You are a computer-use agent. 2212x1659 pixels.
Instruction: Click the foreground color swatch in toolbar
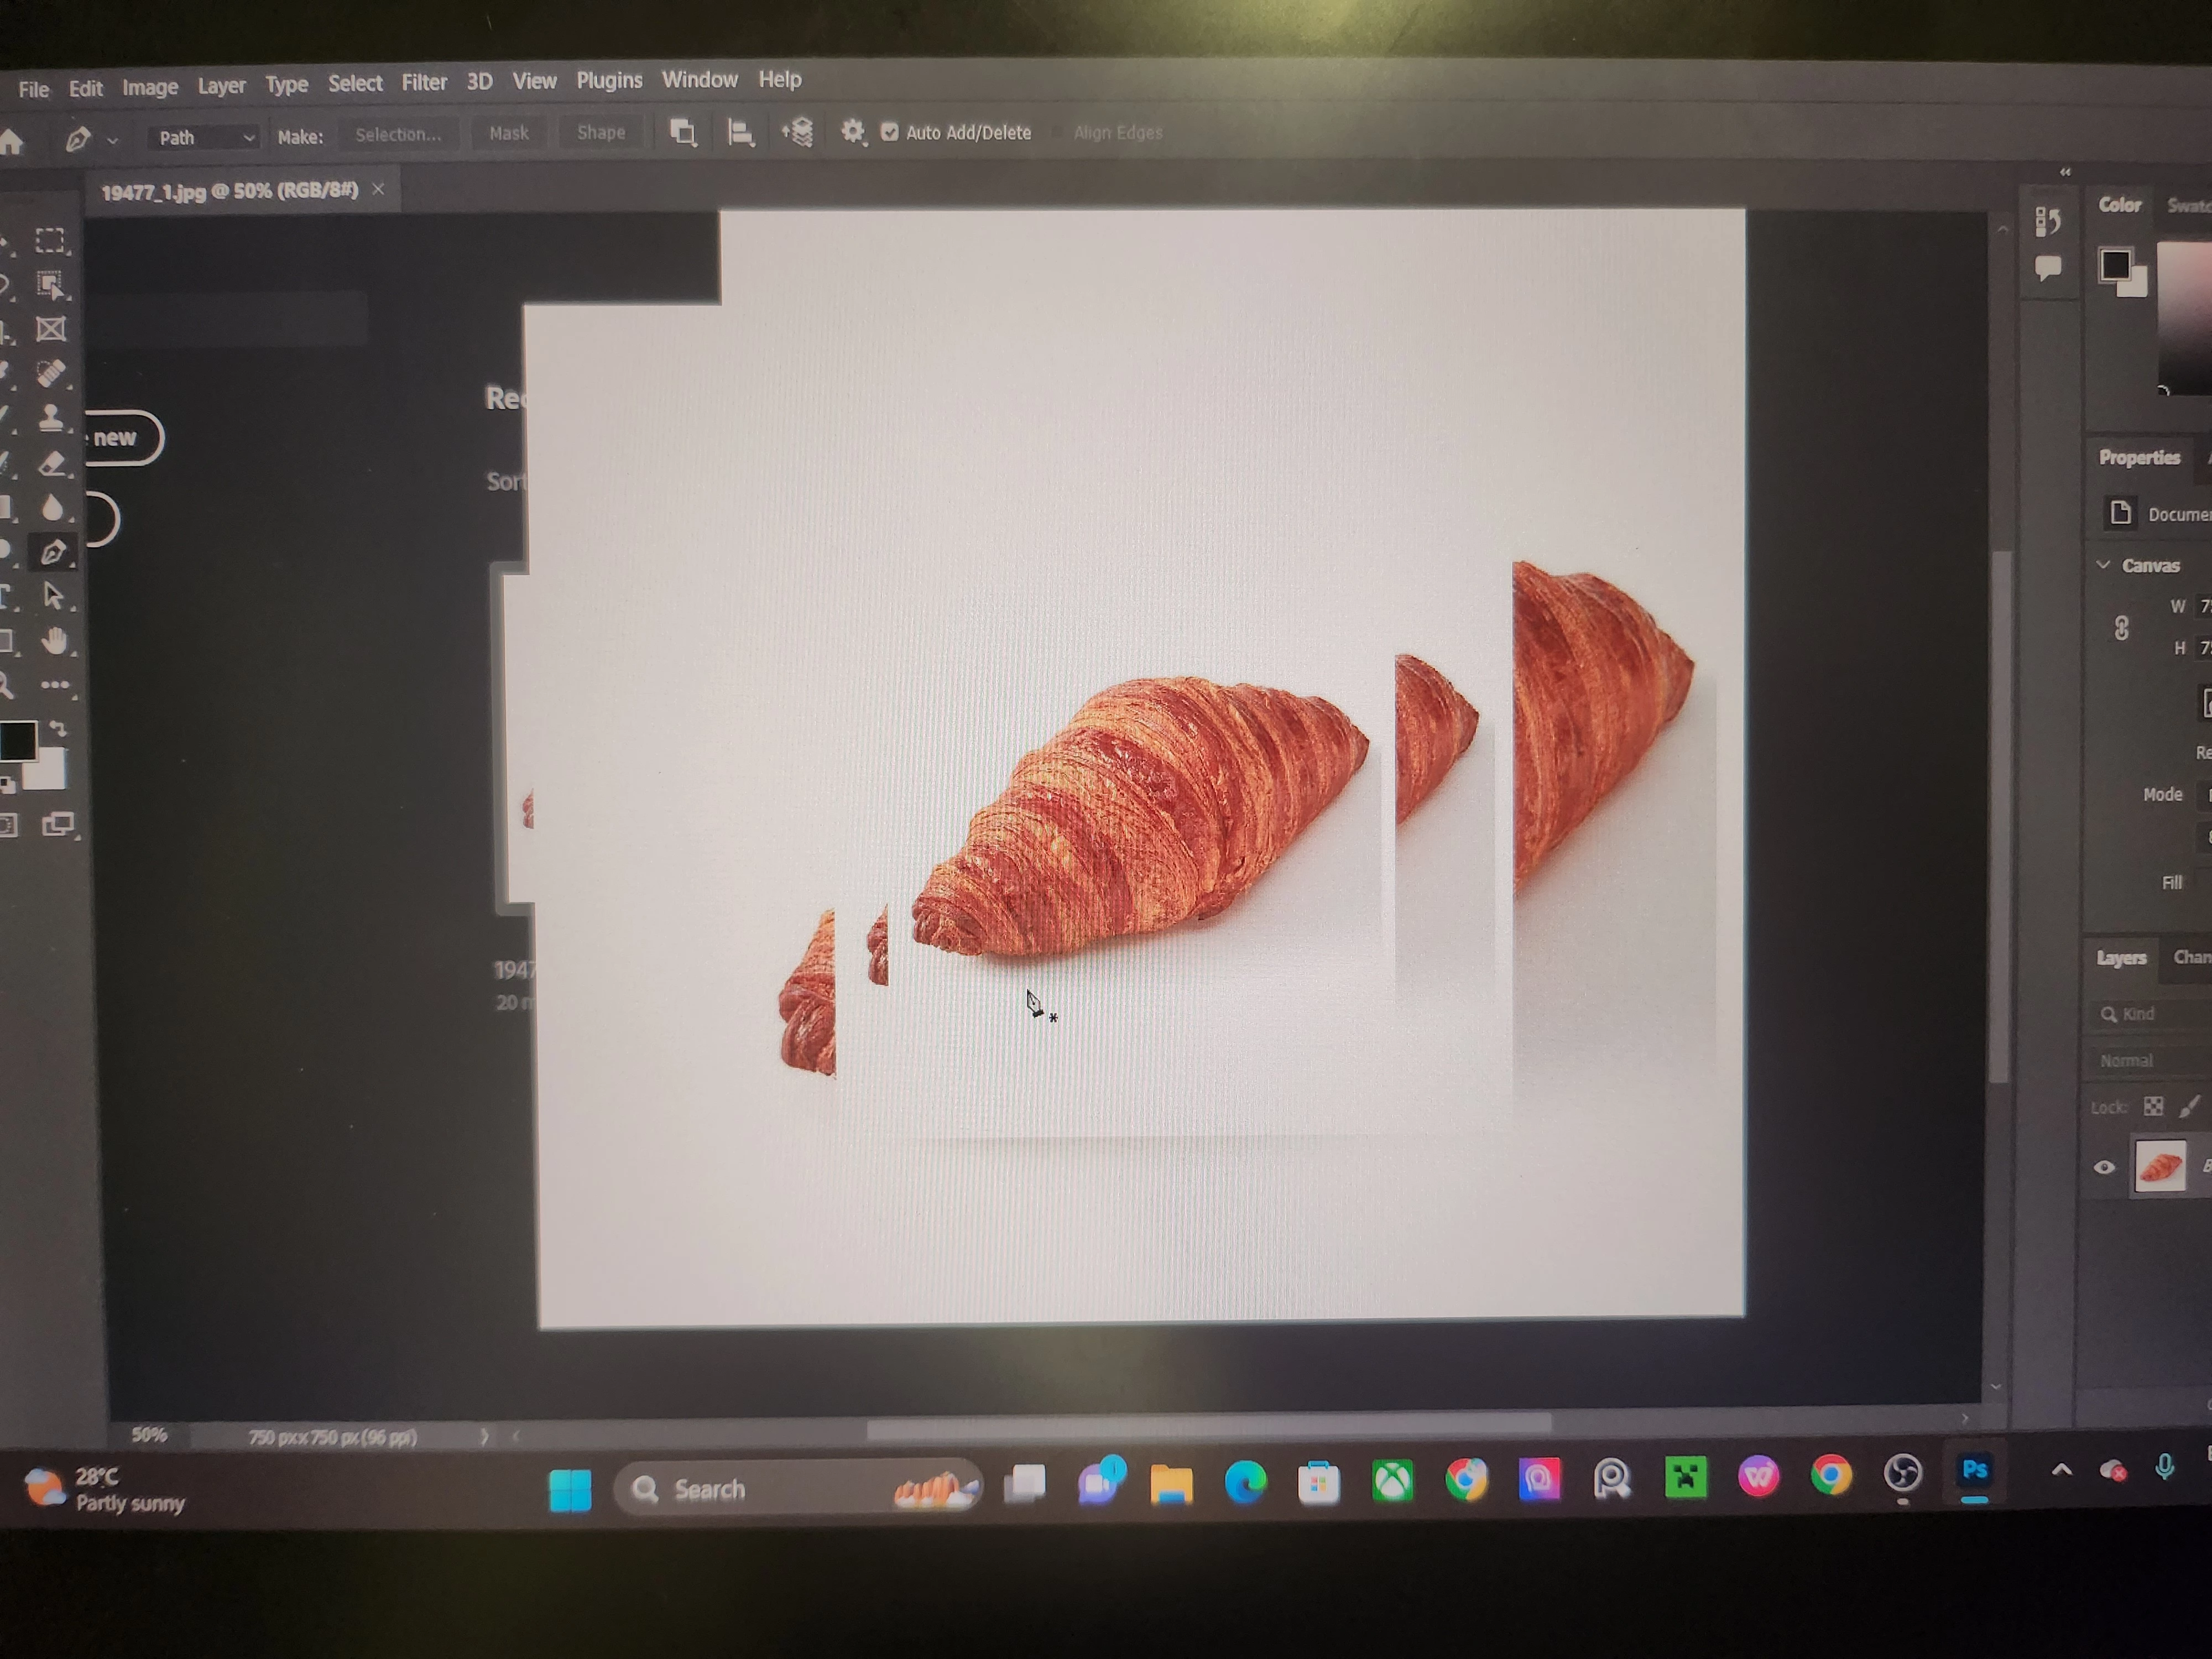[17, 740]
